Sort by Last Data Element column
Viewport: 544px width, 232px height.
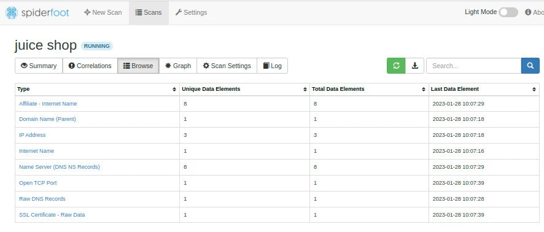534,90
